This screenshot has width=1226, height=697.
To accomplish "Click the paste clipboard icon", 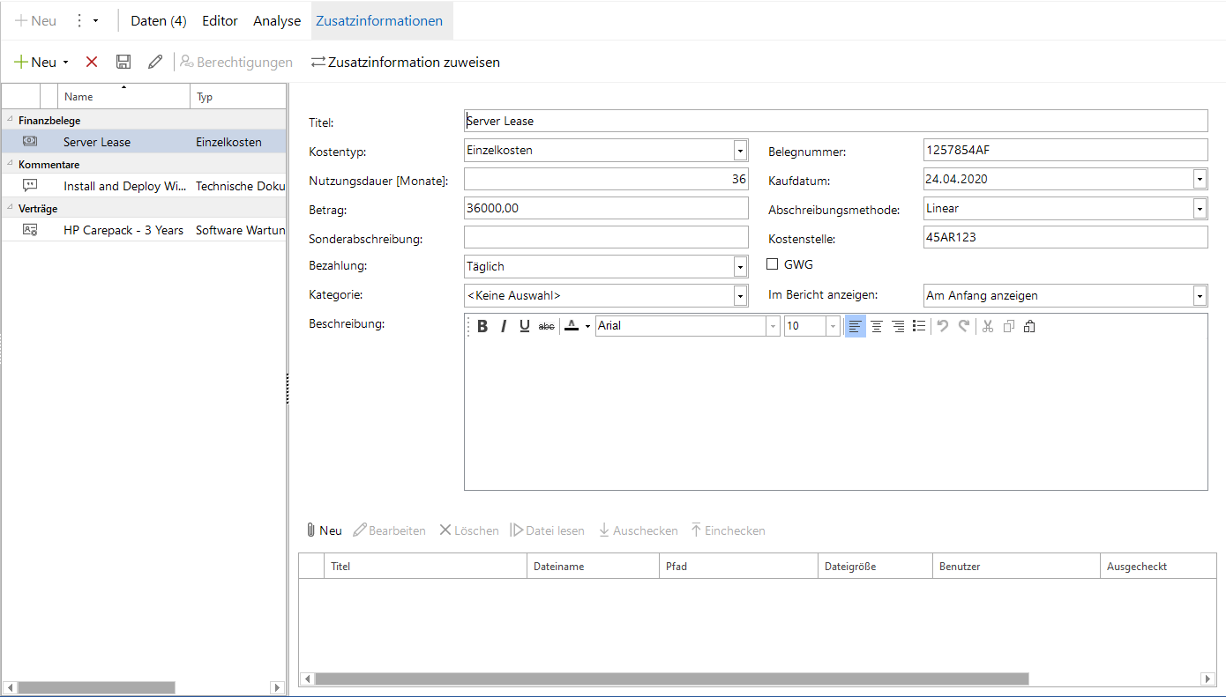I will click(x=1029, y=326).
